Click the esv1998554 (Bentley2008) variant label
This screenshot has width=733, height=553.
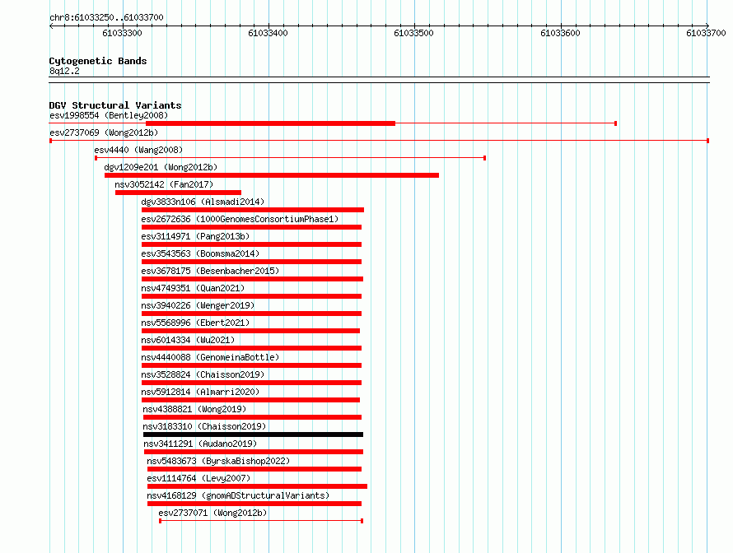109,115
